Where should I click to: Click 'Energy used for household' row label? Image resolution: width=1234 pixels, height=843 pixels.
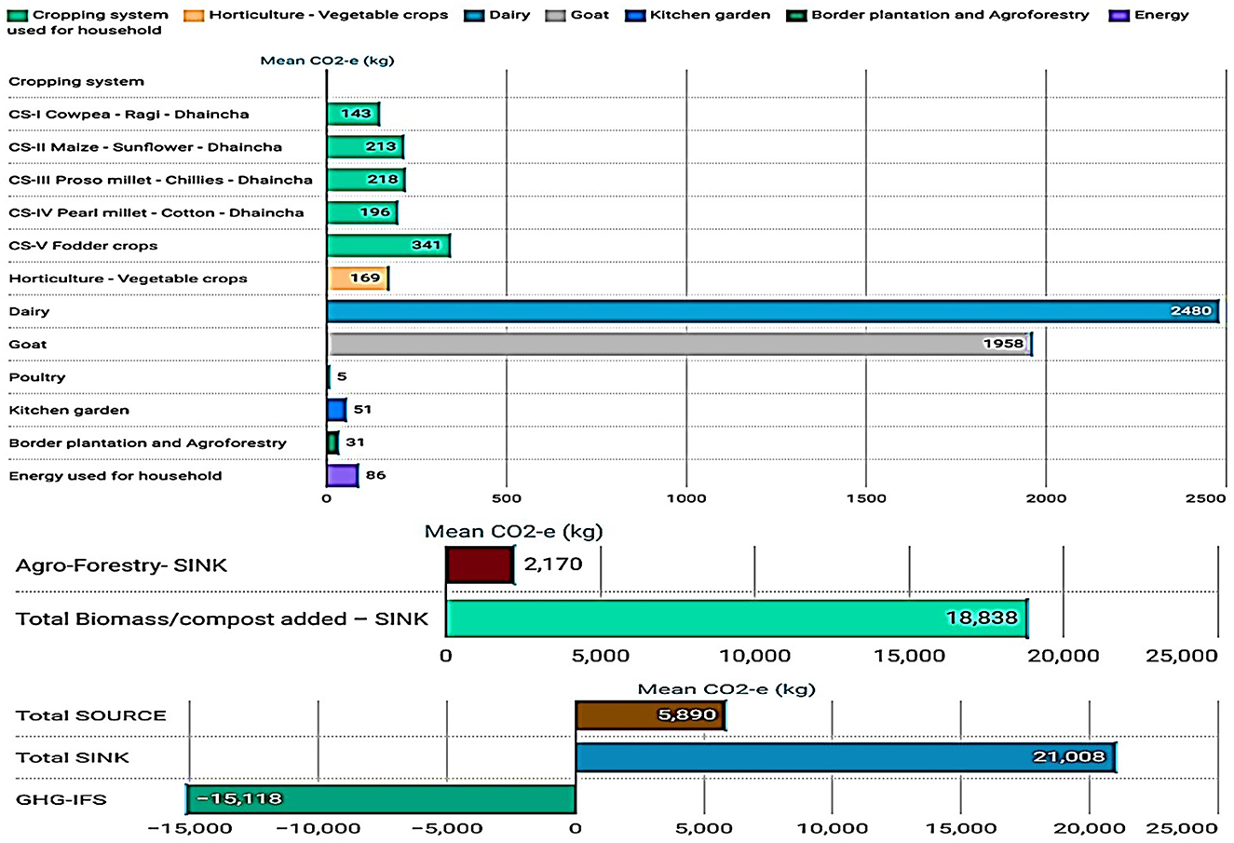[x=115, y=475]
